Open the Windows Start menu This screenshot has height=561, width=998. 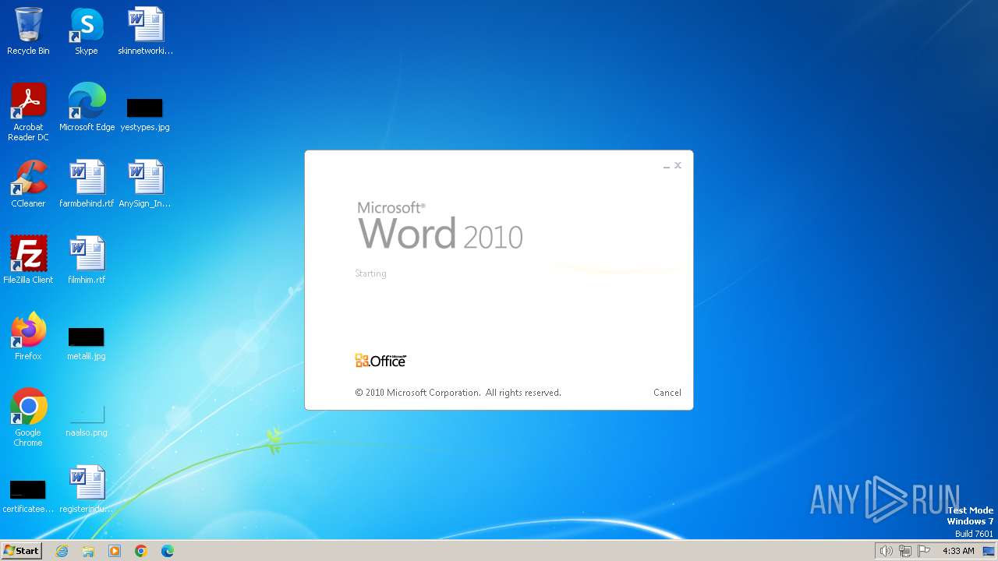[21, 551]
